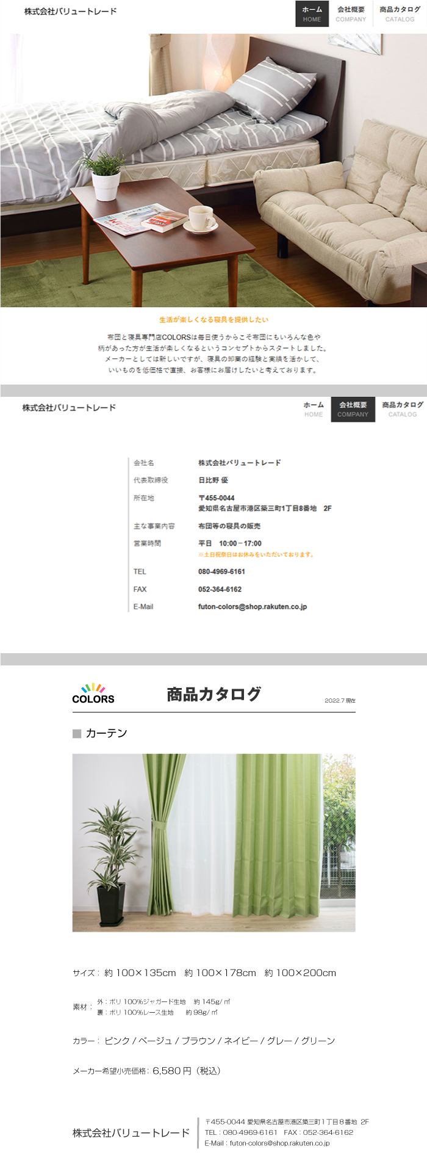427x1166 pixels.
Task: Click the bedroom hero banner image
Action: (213, 171)
